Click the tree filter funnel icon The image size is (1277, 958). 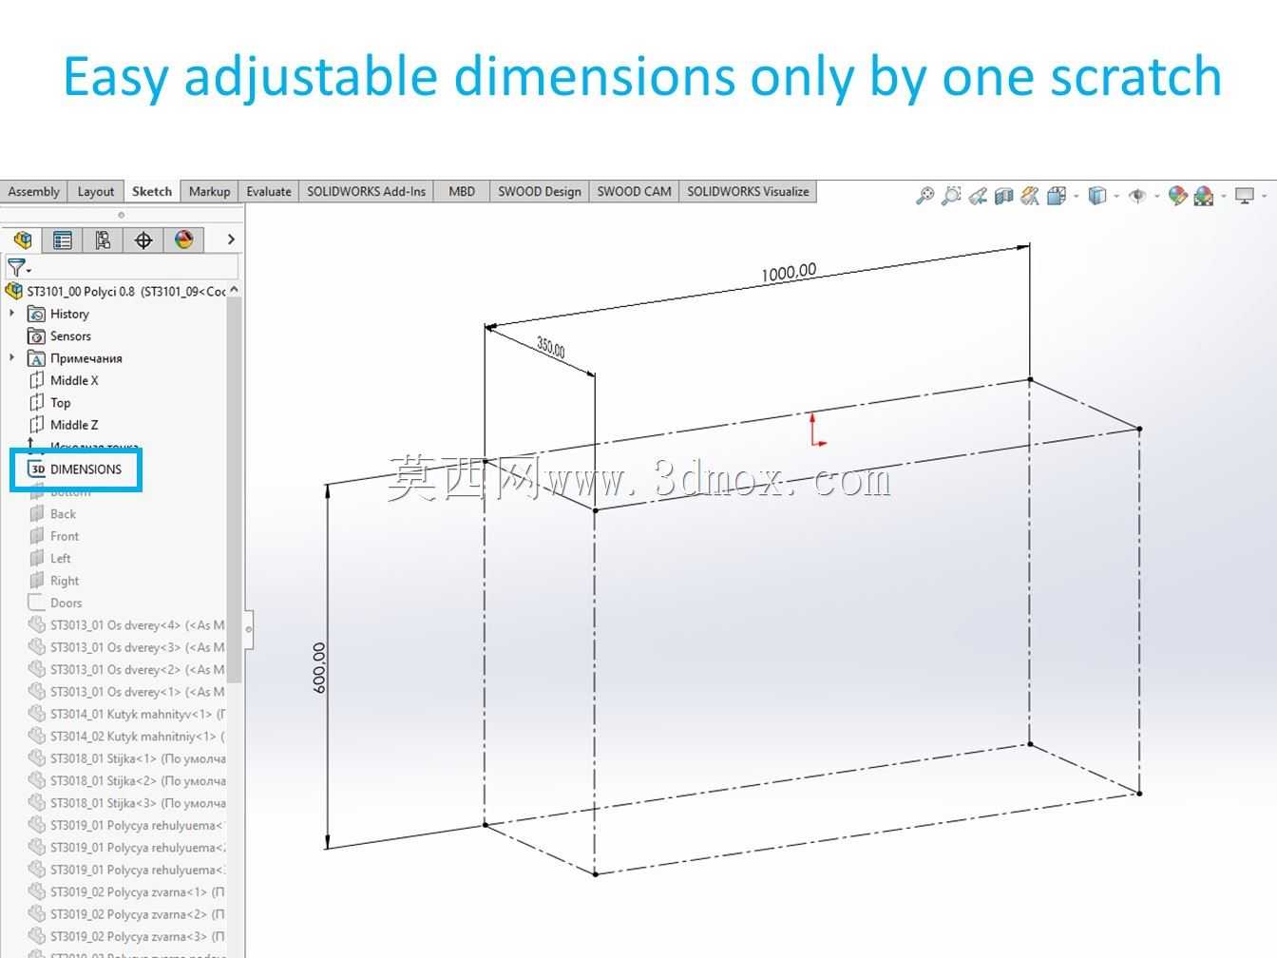click(x=18, y=267)
